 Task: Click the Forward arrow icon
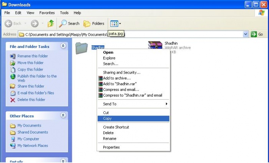pos(35,23)
